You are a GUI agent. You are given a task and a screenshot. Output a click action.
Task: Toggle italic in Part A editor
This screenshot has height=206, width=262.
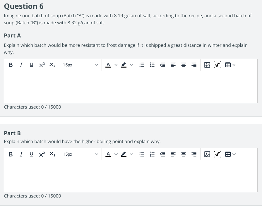pyautogui.click(x=21, y=65)
